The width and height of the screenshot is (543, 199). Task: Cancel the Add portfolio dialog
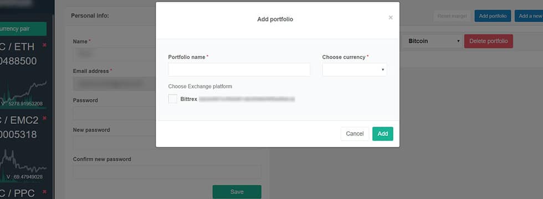pyautogui.click(x=355, y=134)
